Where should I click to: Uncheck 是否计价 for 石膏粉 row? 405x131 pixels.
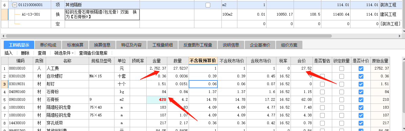pyautogui.click(x=361, y=92)
